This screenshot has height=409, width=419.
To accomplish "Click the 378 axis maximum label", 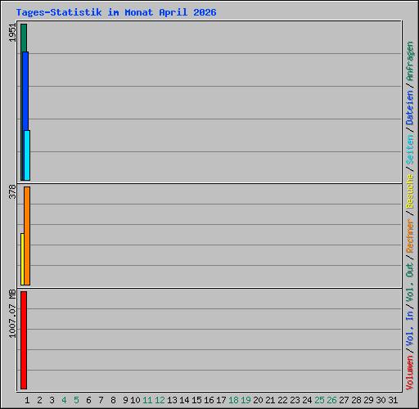I will click(x=12, y=191).
